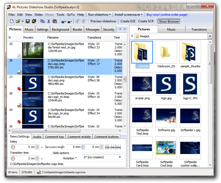Click the Paste clipboard icon
The width and height of the screenshot is (221, 183).
pos(55,21)
